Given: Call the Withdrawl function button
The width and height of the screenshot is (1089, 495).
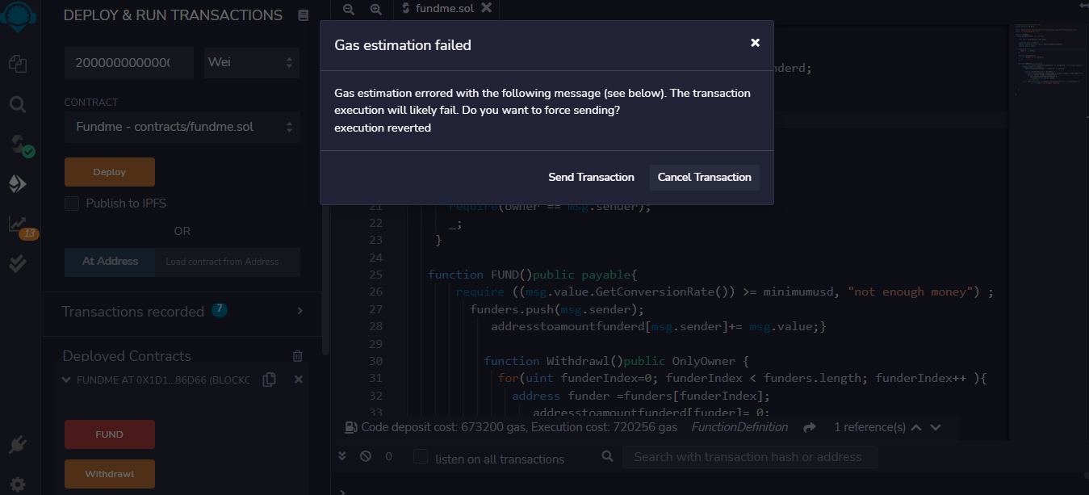Looking at the screenshot, I should point(110,474).
